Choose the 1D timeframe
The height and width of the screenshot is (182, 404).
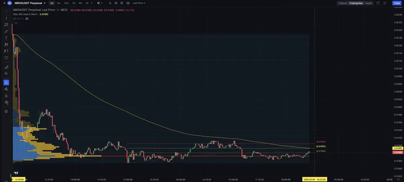tap(87, 3)
